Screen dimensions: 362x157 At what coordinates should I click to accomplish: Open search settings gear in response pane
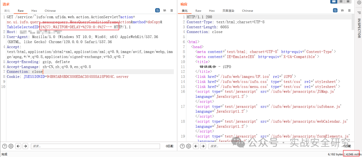189,146
